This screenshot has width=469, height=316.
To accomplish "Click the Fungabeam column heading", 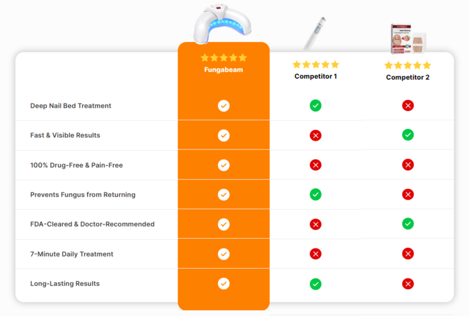I will [223, 70].
